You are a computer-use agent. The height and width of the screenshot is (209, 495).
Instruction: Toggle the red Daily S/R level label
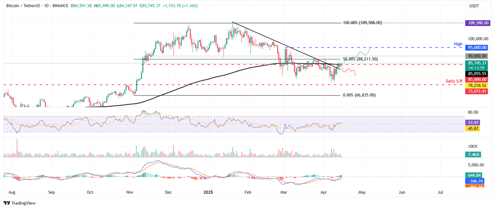pos(454,81)
